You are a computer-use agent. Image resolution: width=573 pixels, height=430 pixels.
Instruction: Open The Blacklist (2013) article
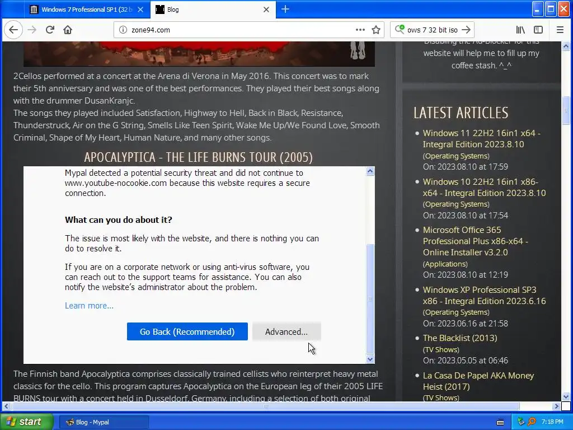tap(460, 338)
